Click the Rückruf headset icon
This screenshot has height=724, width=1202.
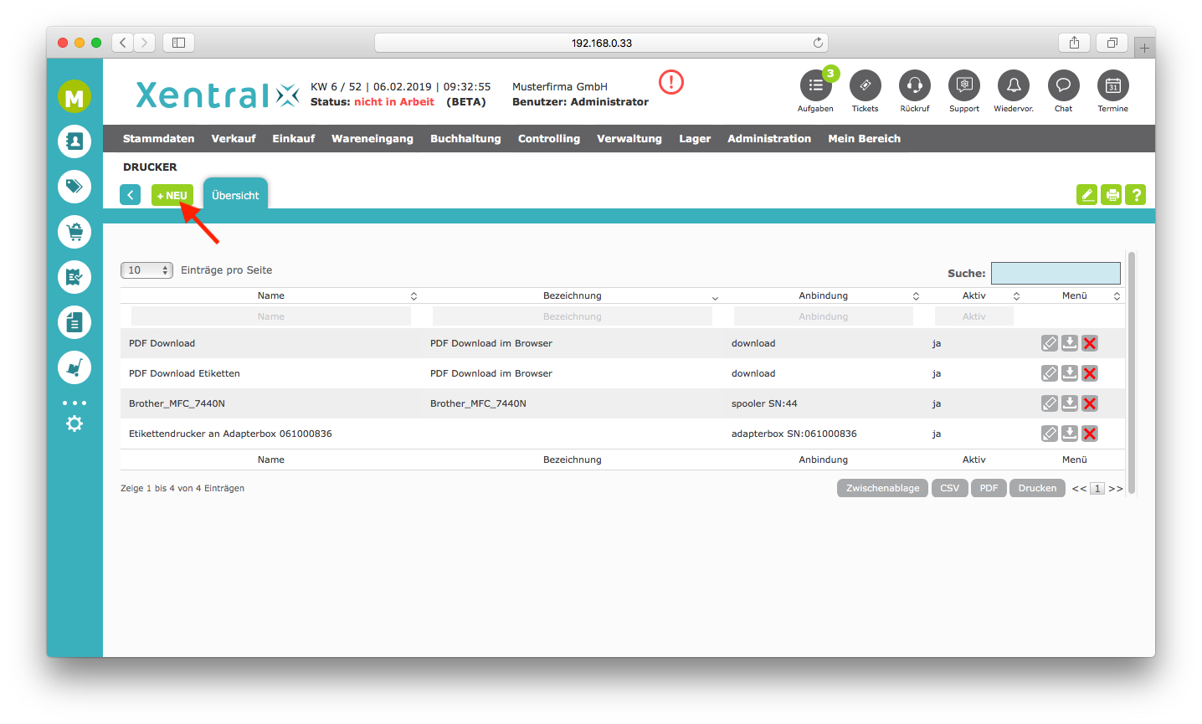pos(914,85)
